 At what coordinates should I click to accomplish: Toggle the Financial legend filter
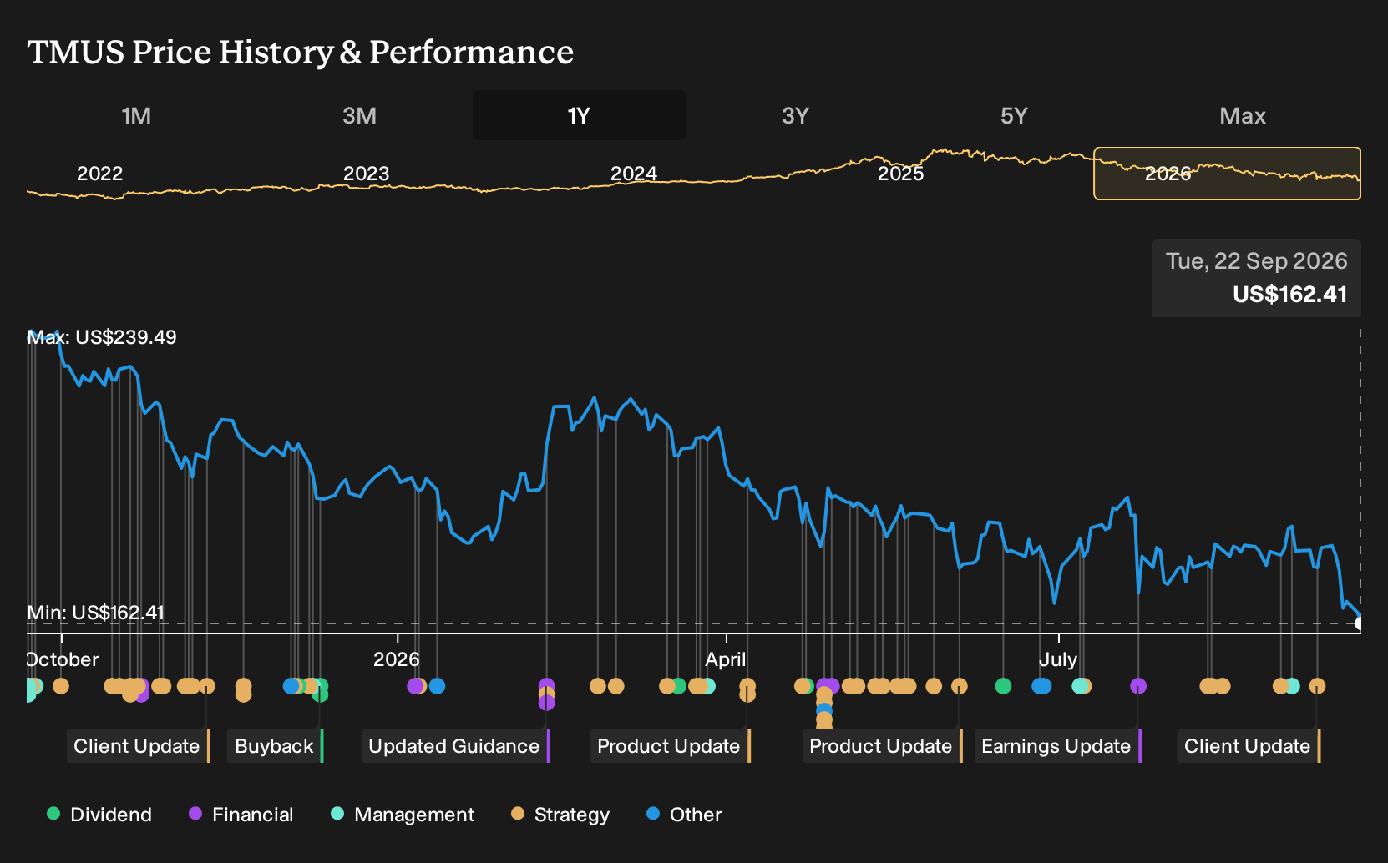point(241,815)
